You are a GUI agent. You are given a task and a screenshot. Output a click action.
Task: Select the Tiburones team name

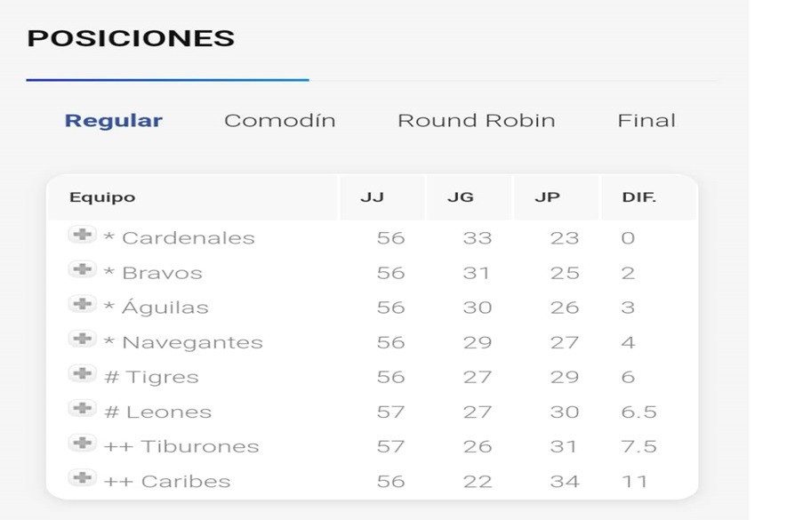(200, 447)
